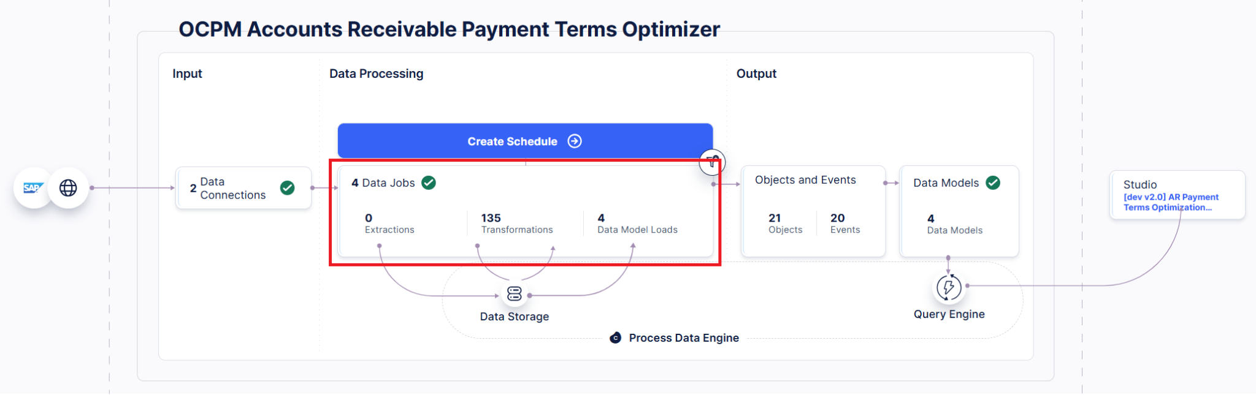Image resolution: width=1256 pixels, height=395 pixels.
Task: Open the Data Storage icon
Action: coord(515,294)
